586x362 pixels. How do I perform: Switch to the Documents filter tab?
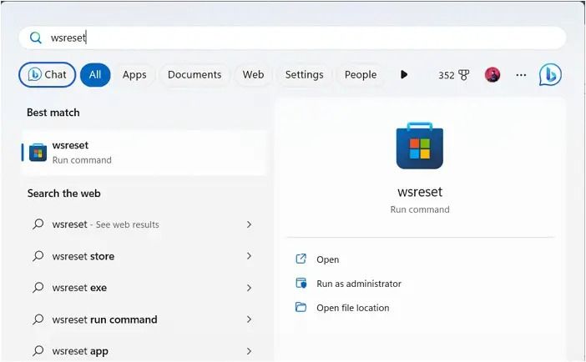(194, 75)
